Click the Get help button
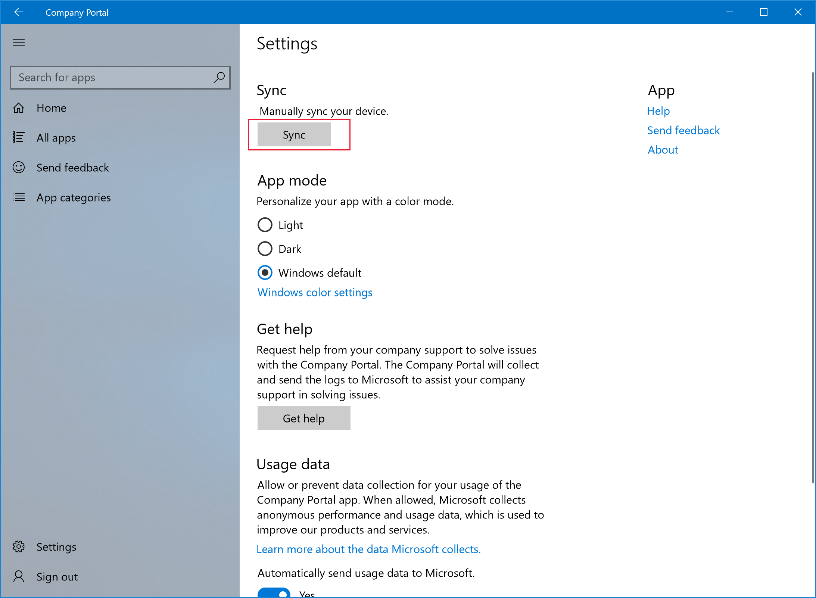Image resolution: width=816 pixels, height=598 pixels. point(303,417)
